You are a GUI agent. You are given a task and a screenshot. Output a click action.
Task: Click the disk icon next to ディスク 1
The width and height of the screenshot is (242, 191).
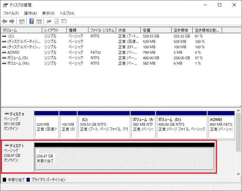[7, 145]
